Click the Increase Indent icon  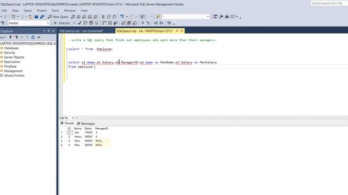pyautogui.click(x=161, y=23)
